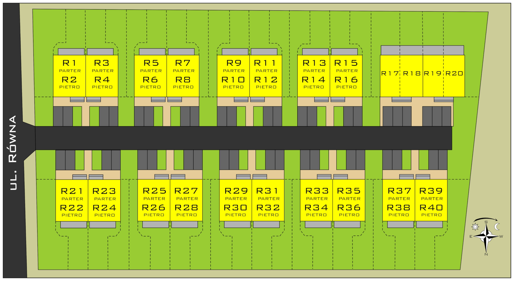Viewport: 514px width, 281px height.
Task: Select unit R2 label
Action: [69, 80]
